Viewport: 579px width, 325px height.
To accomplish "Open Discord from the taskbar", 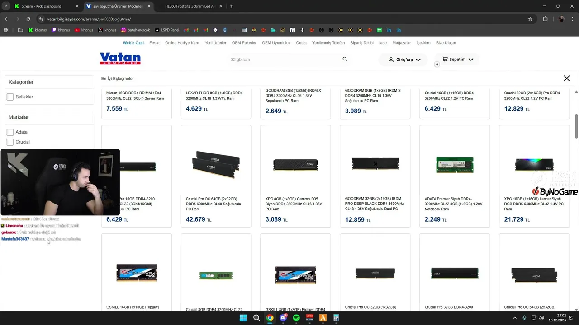I will (283, 318).
